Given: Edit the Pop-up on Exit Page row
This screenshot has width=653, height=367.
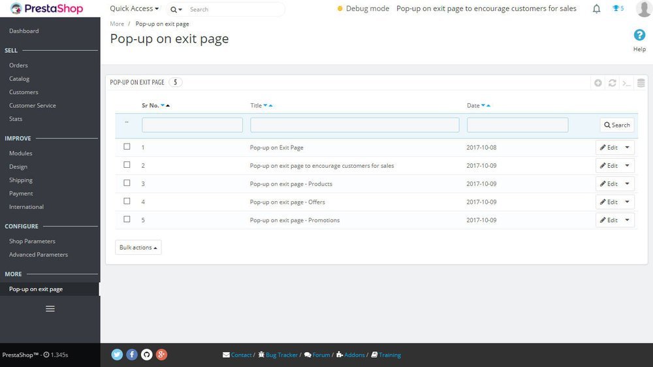Looking at the screenshot, I should tap(609, 148).
